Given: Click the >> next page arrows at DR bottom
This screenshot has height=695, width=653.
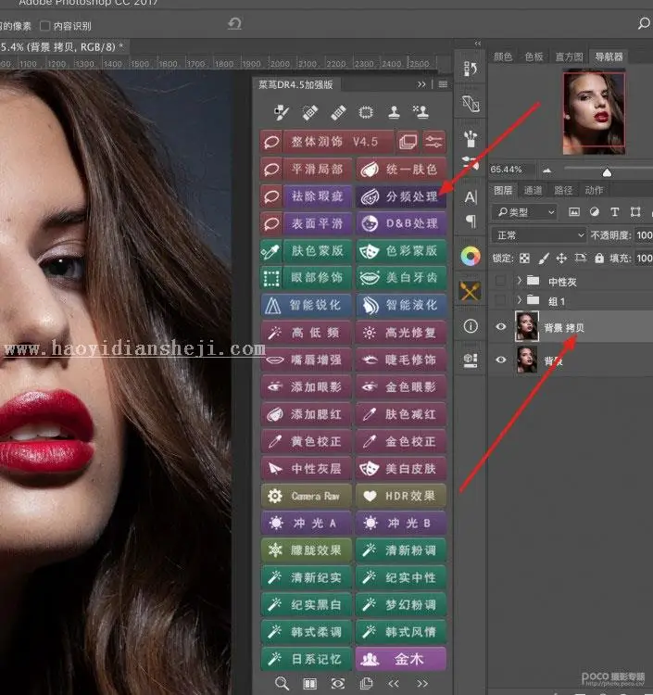Looking at the screenshot, I should tap(421, 684).
